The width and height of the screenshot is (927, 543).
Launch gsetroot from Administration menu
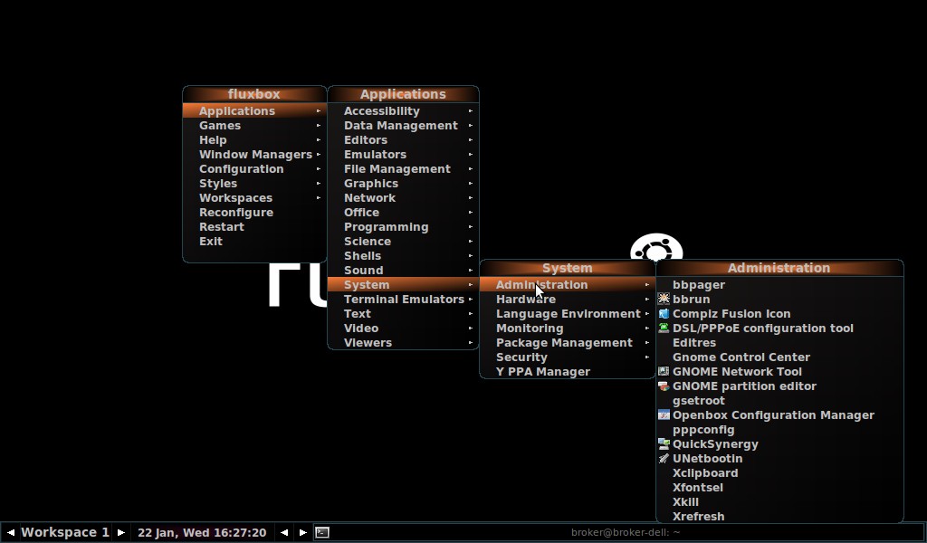(x=779, y=401)
